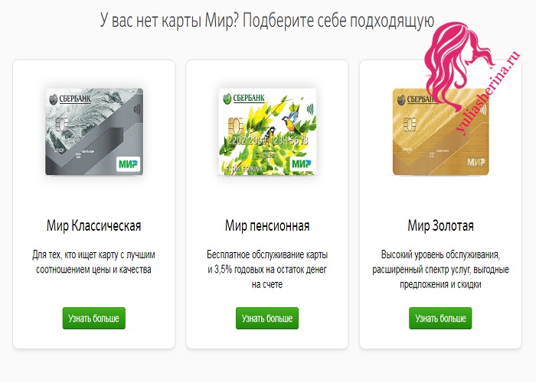Open Узнать больше for Мир пенсионная
Image resolution: width=536 pixels, height=382 pixels.
pos(267,319)
